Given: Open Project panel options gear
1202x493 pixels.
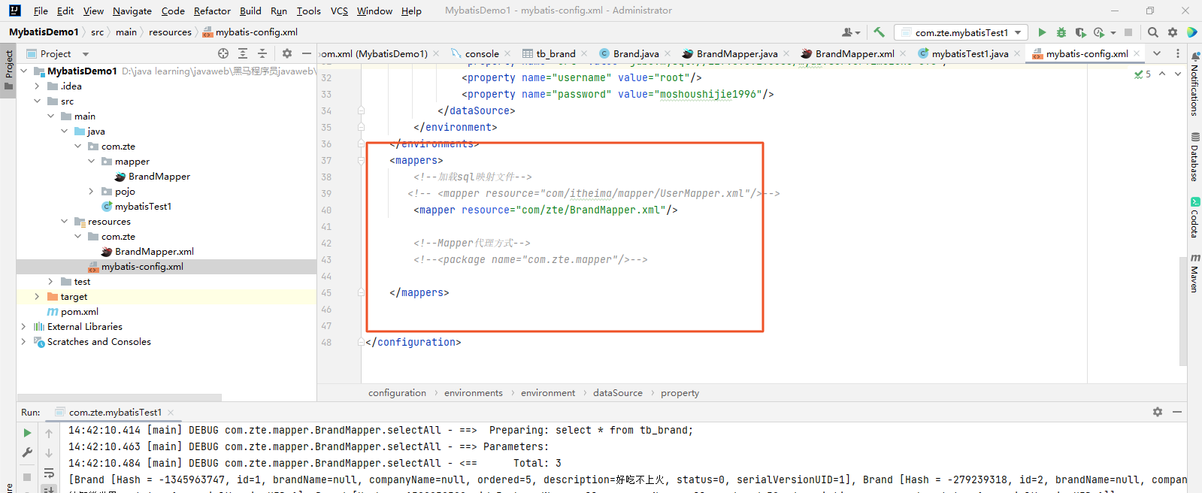Looking at the screenshot, I should point(286,53).
